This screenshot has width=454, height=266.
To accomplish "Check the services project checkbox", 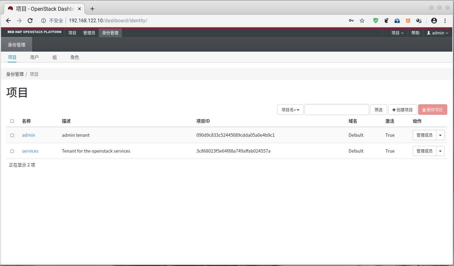I will [12, 151].
